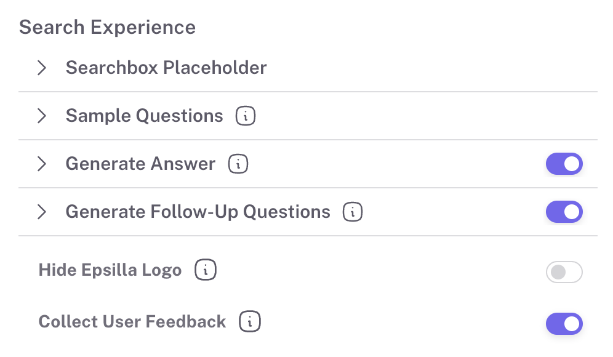Expand the Sample Questions chevron
613x357 pixels.
(42, 116)
